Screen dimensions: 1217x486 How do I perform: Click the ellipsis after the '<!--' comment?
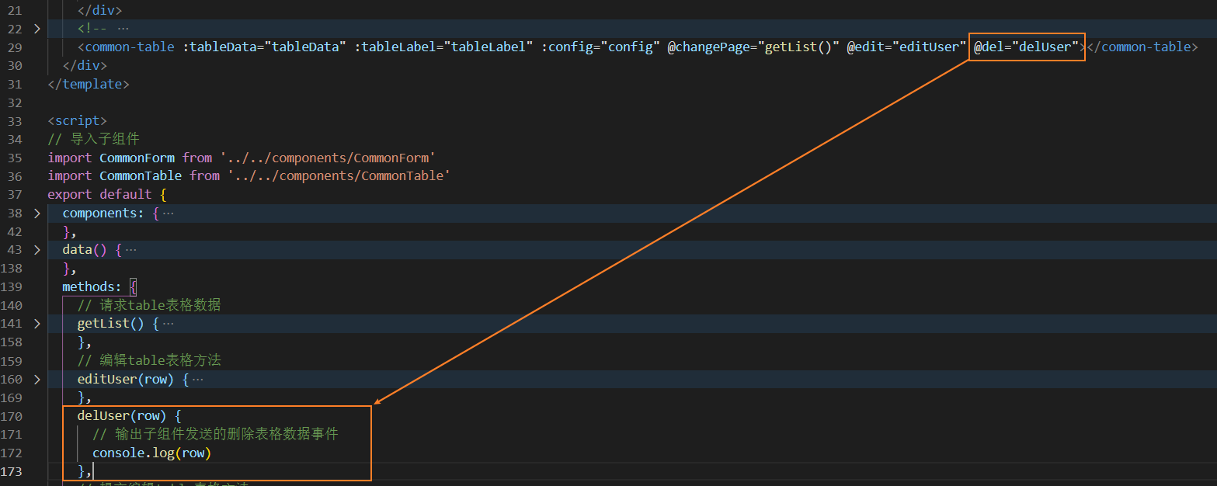point(123,29)
